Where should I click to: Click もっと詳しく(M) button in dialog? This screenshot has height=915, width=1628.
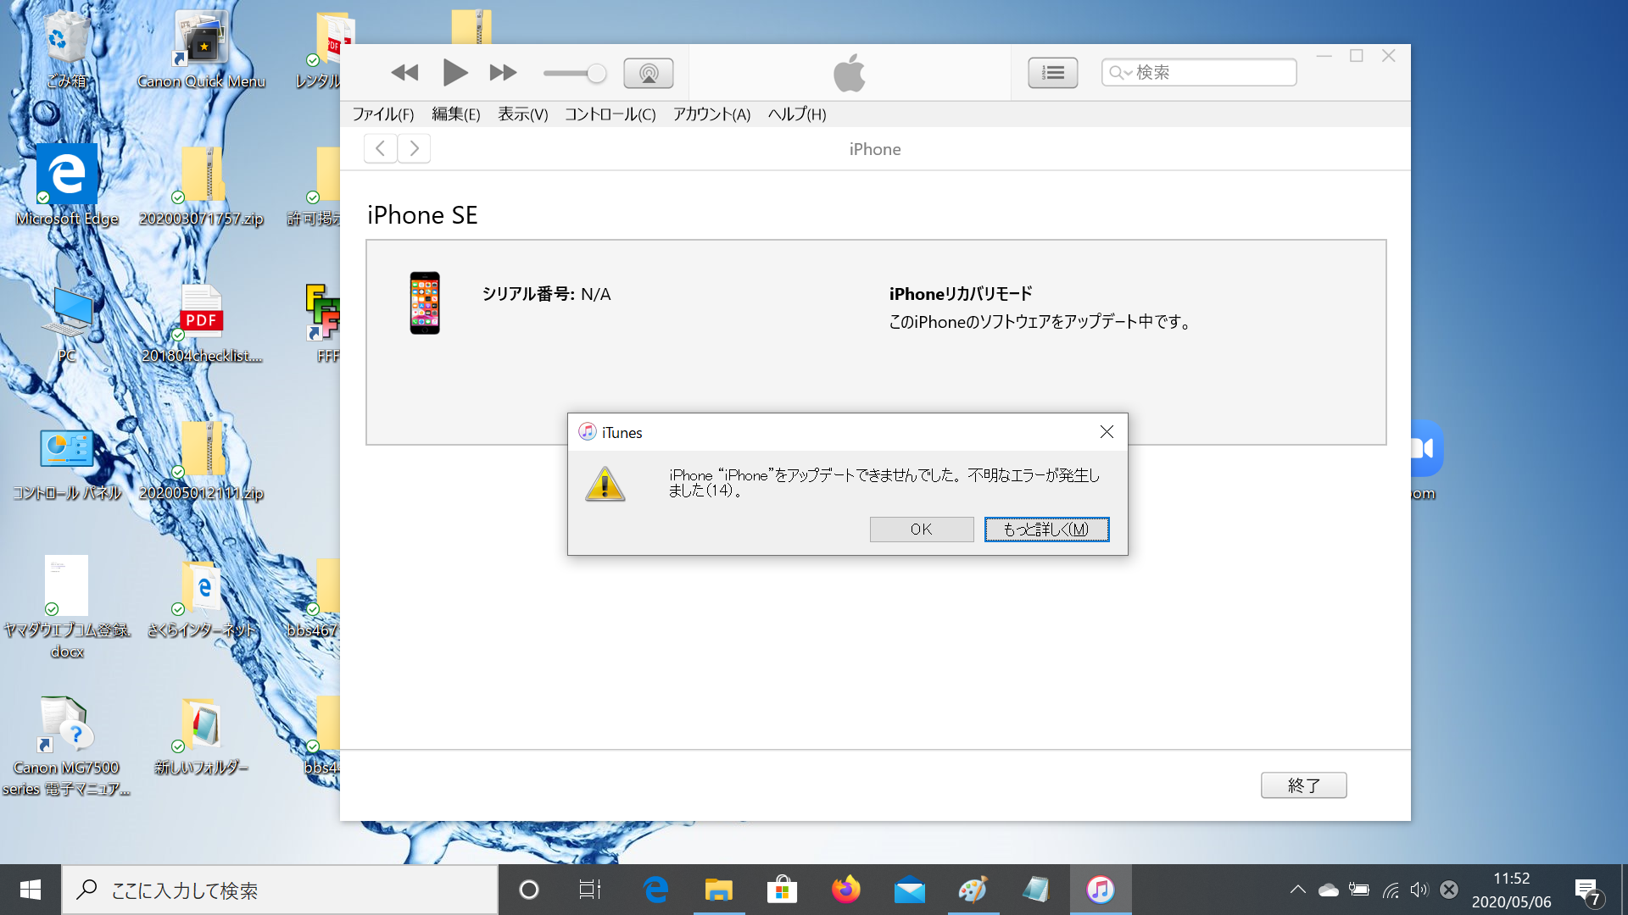click(x=1046, y=530)
